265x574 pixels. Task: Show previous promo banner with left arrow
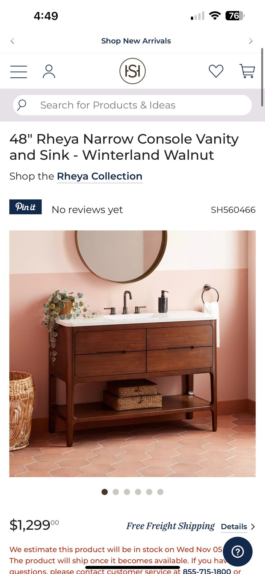[x=13, y=41]
